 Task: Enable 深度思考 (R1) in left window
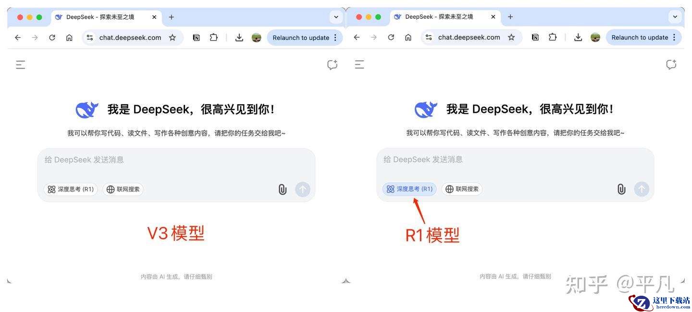[71, 190]
